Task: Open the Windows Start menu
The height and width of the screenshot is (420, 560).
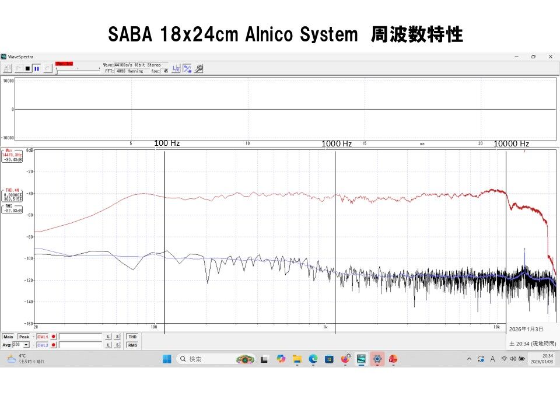Action: pos(167,359)
